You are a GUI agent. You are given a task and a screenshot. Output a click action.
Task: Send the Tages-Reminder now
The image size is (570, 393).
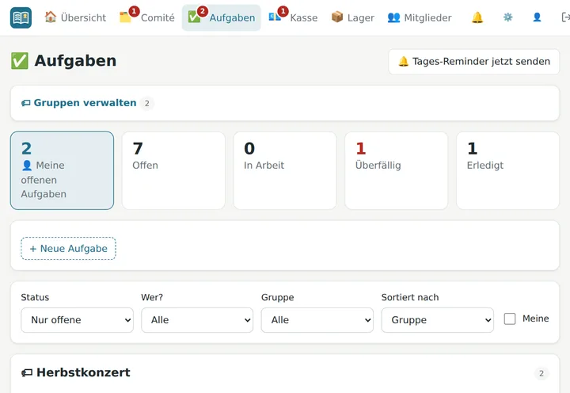click(473, 62)
